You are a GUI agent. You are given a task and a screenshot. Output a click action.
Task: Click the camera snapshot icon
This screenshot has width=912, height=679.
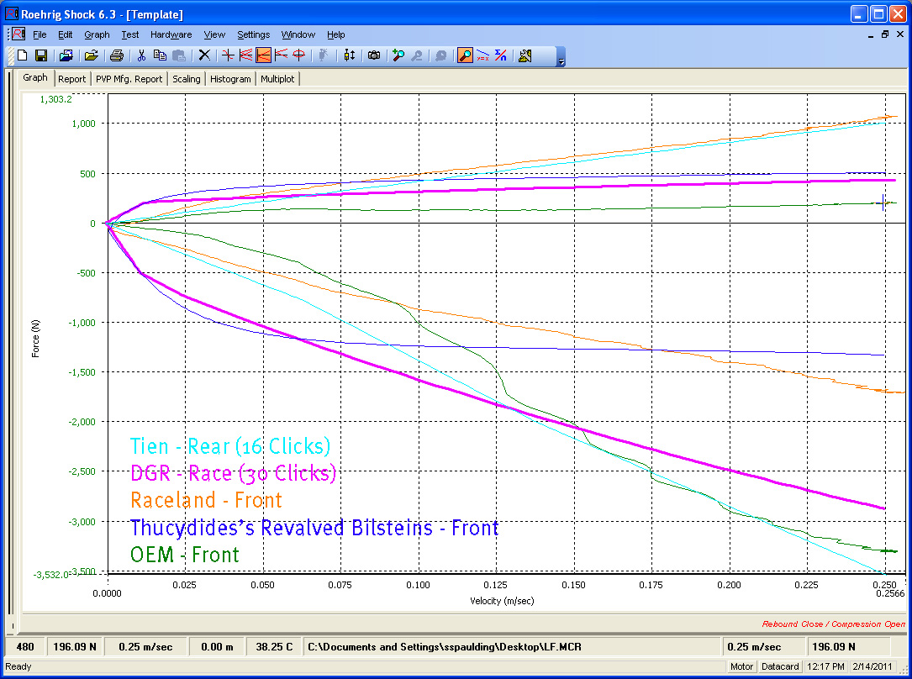(x=373, y=55)
